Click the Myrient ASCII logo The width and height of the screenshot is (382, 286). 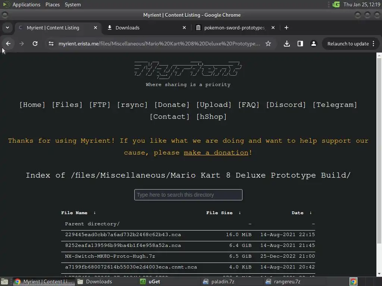(188, 70)
